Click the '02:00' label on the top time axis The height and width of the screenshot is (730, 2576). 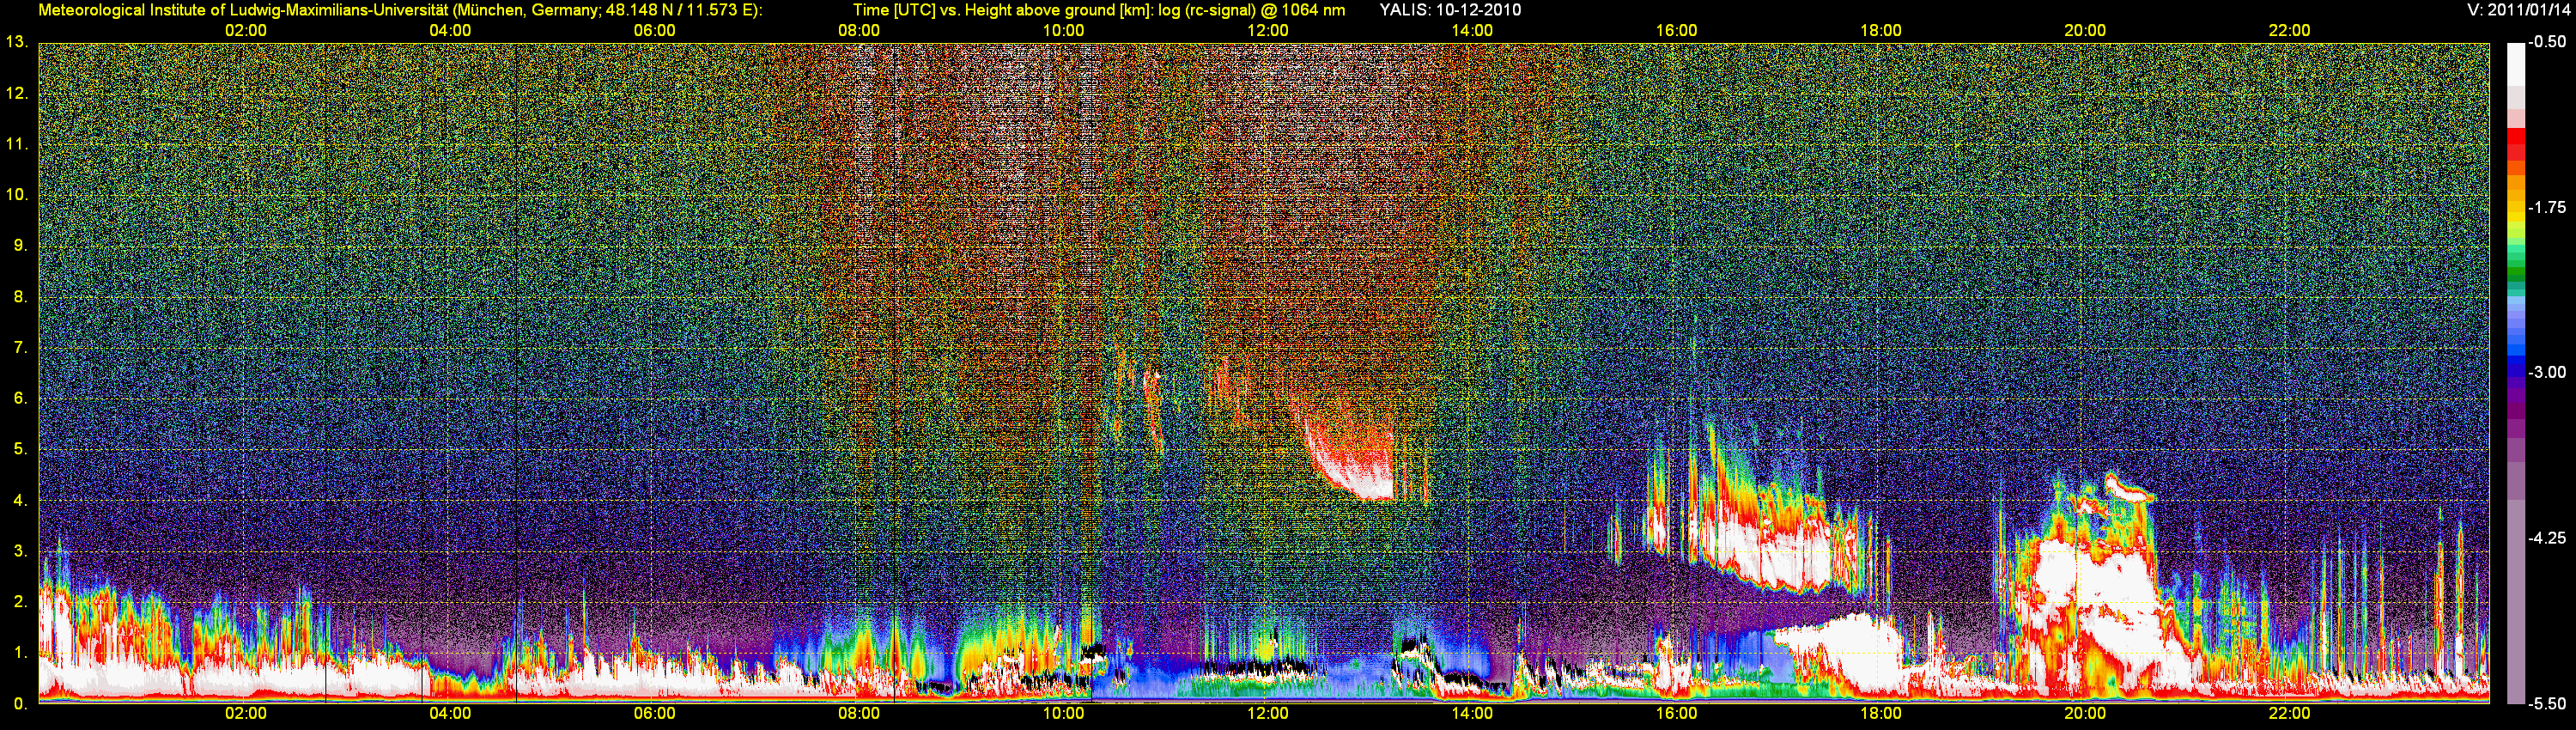tap(246, 31)
